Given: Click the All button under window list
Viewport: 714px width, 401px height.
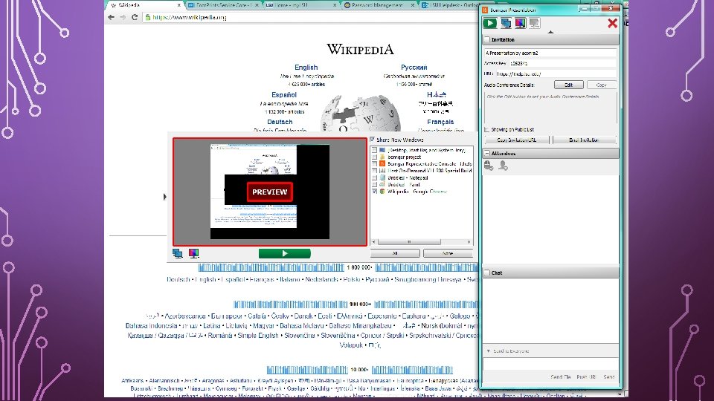Looking at the screenshot, I should [395, 254].
